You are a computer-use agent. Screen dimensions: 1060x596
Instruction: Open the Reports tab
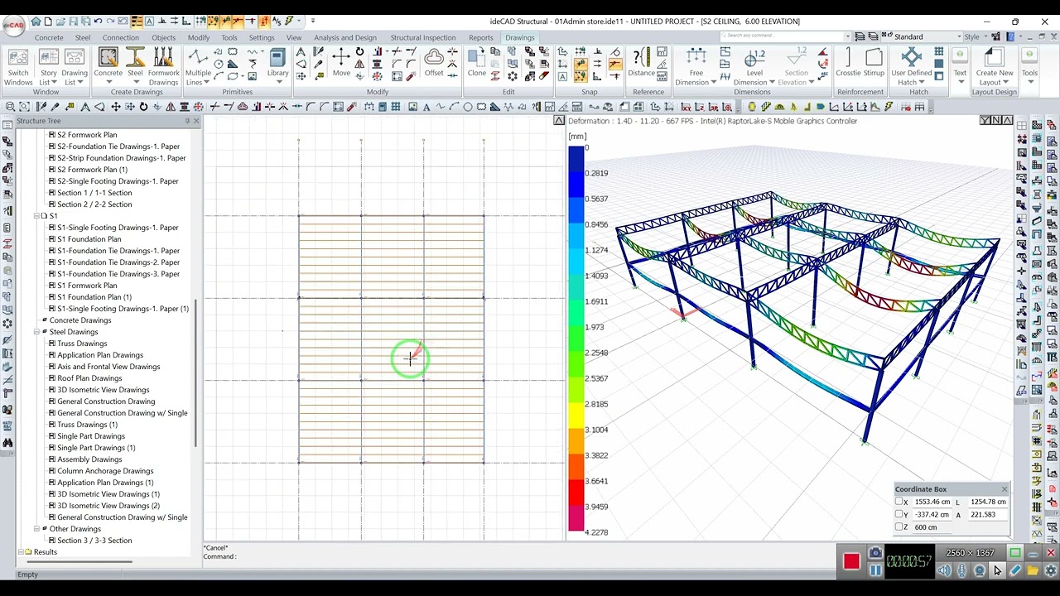481,37
